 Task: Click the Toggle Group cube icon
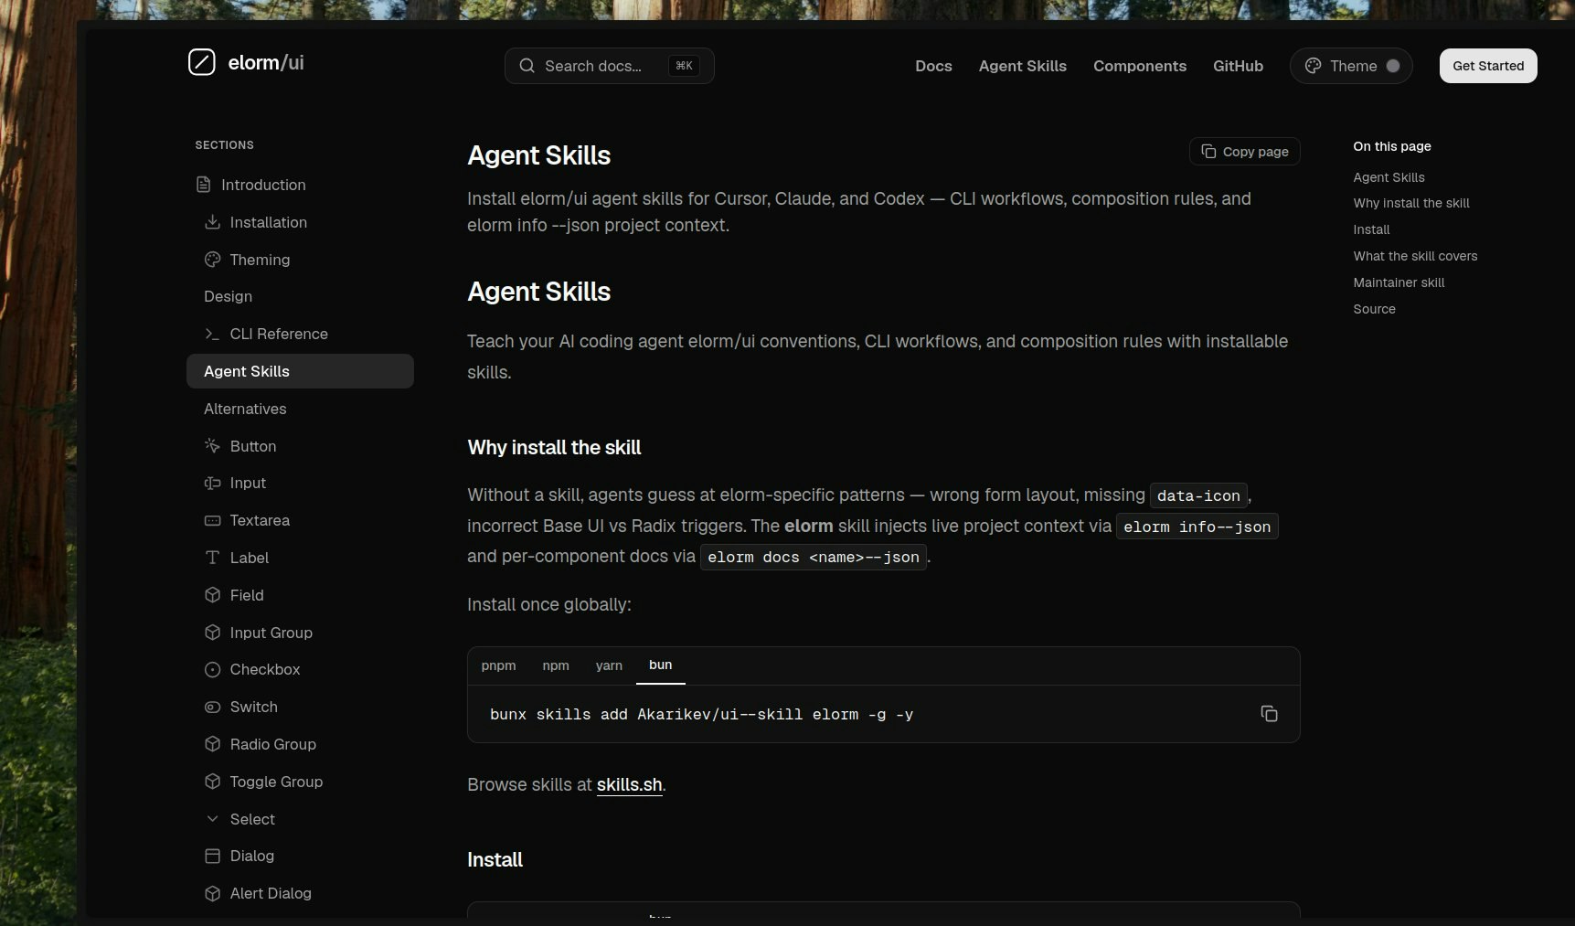pyautogui.click(x=212, y=782)
